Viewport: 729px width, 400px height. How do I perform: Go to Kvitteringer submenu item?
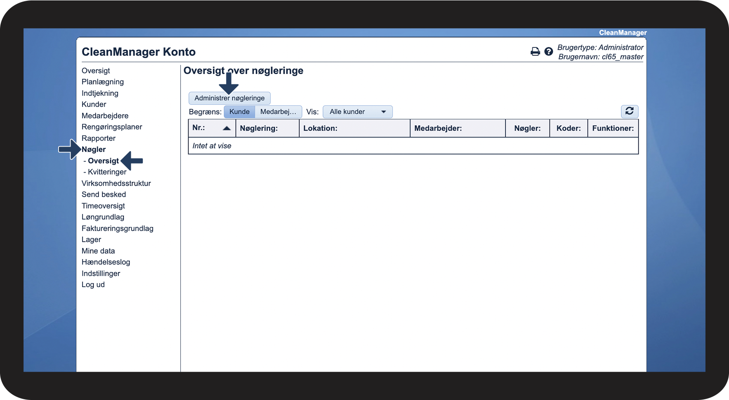(107, 172)
